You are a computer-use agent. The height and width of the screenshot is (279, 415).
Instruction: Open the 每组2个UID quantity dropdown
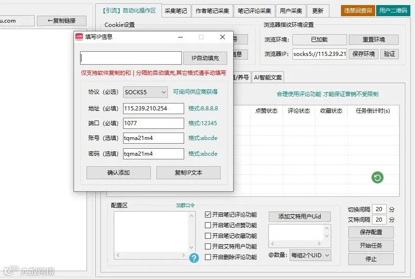tap(310, 255)
